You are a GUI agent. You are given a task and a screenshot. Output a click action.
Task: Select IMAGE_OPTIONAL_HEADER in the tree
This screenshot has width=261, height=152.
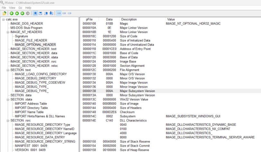pos(35,45)
